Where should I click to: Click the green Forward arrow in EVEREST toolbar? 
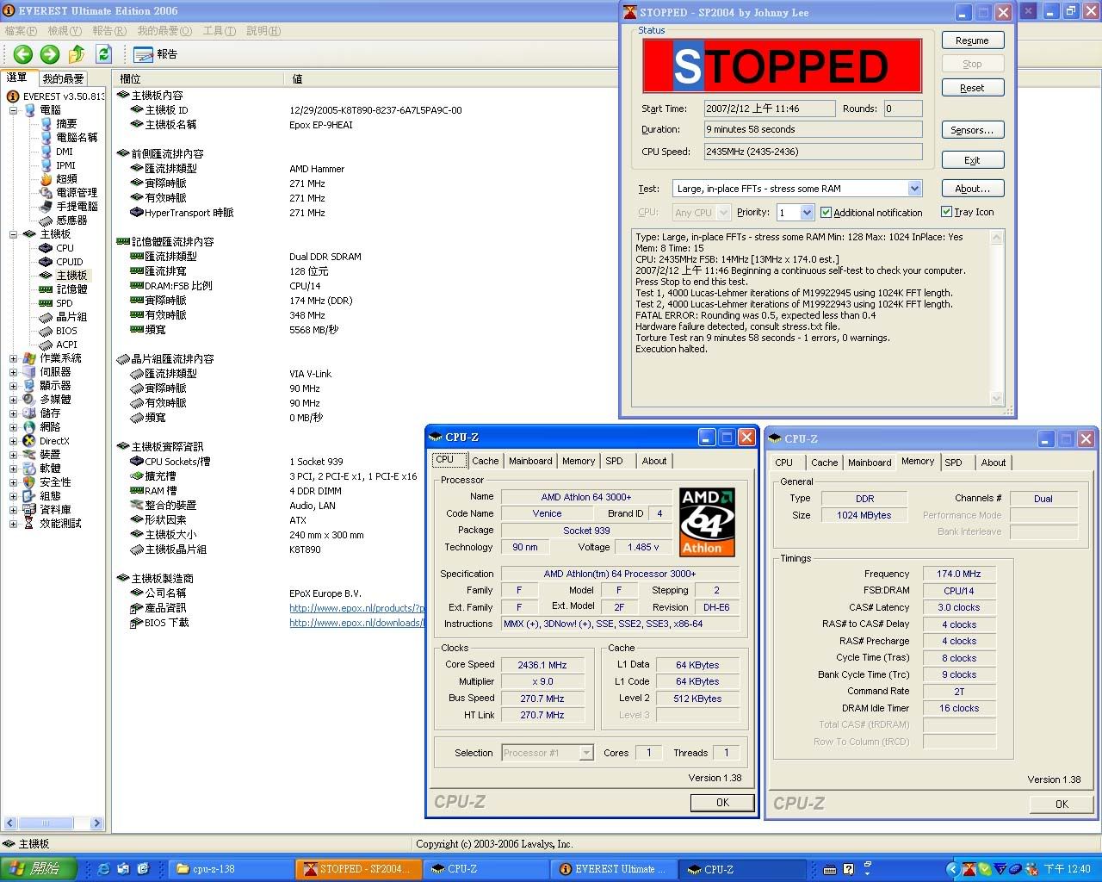coord(50,54)
